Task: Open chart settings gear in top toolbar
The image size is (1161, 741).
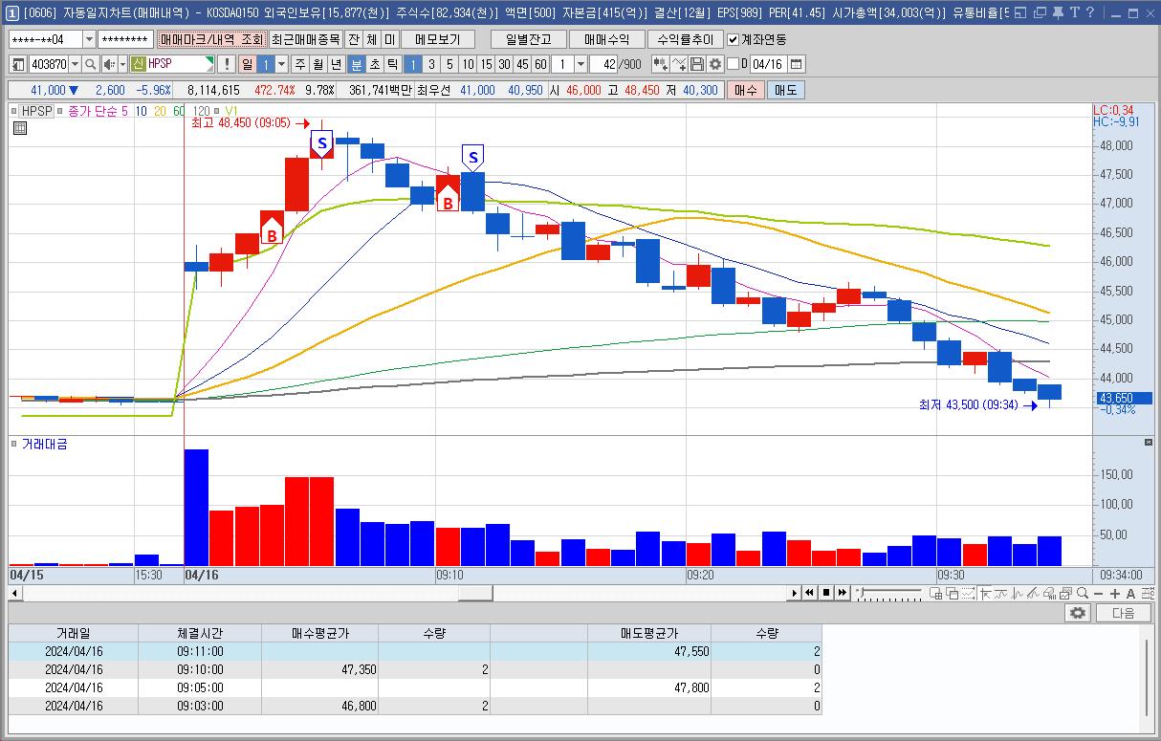Action: (x=714, y=64)
